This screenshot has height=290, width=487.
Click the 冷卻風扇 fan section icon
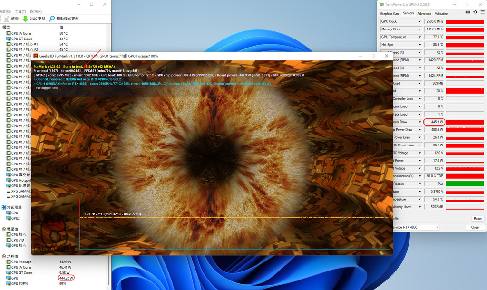(4, 207)
